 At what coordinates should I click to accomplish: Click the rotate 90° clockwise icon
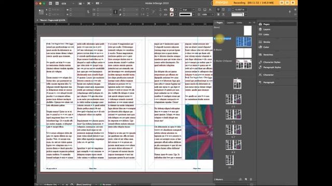tap(143, 10)
